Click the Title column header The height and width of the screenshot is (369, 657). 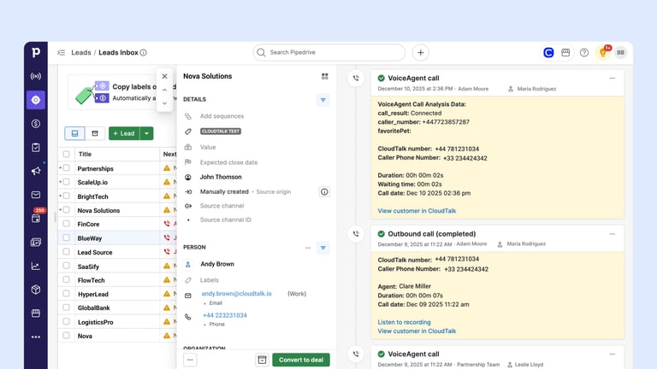[85, 154]
